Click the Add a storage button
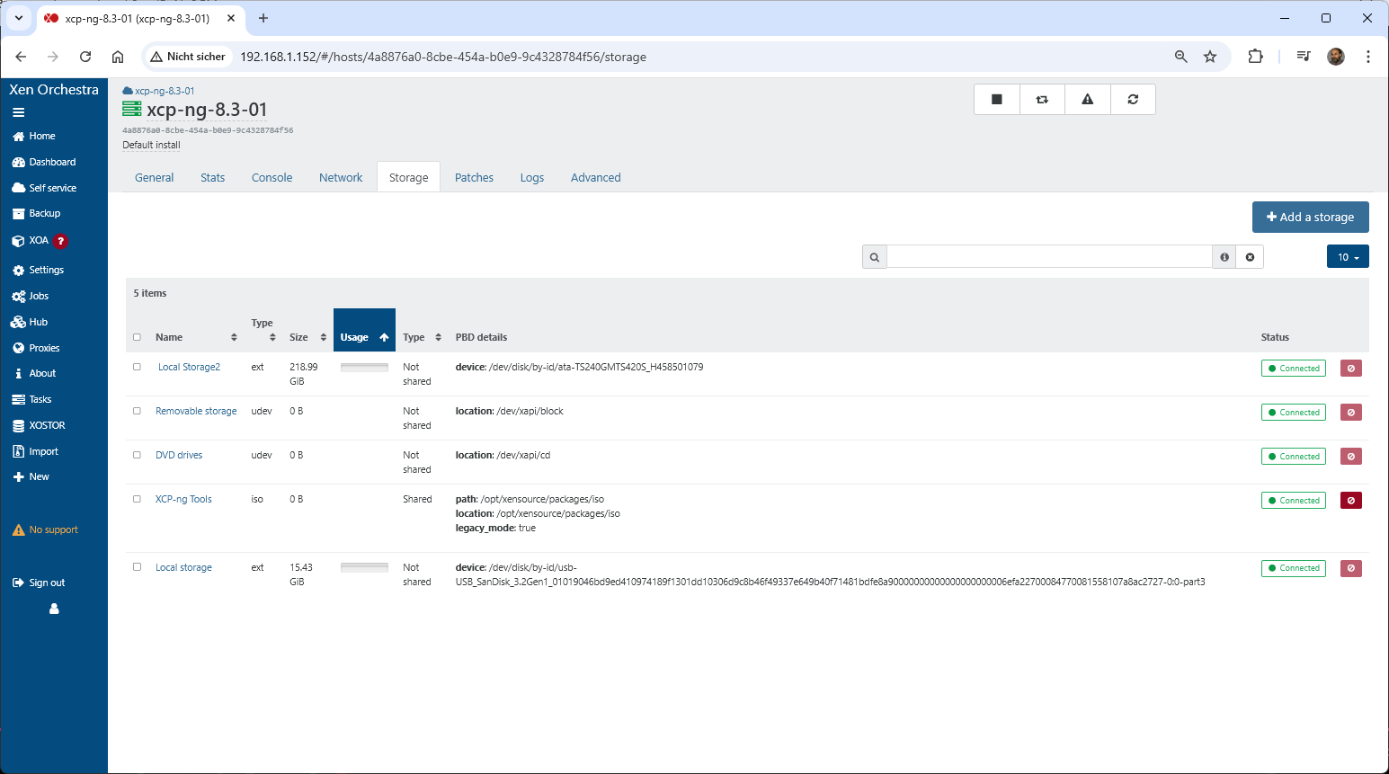This screenshot has height=774, width=1389. click(x=1310, y=218)
